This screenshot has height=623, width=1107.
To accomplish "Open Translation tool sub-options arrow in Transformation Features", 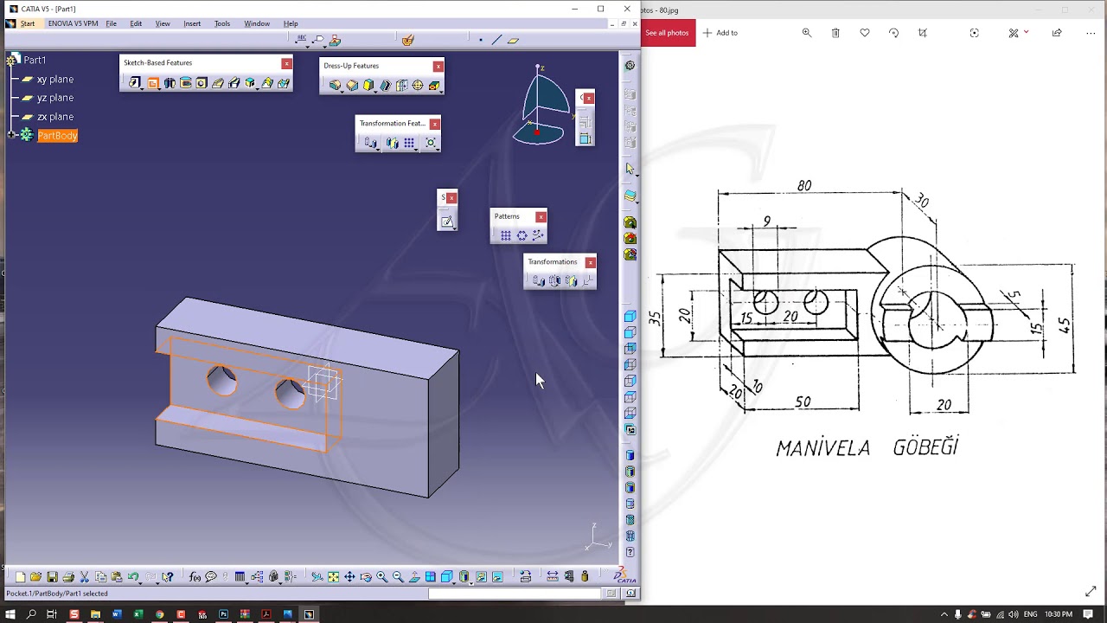I will pyautogui.click(x=378, y=149).
